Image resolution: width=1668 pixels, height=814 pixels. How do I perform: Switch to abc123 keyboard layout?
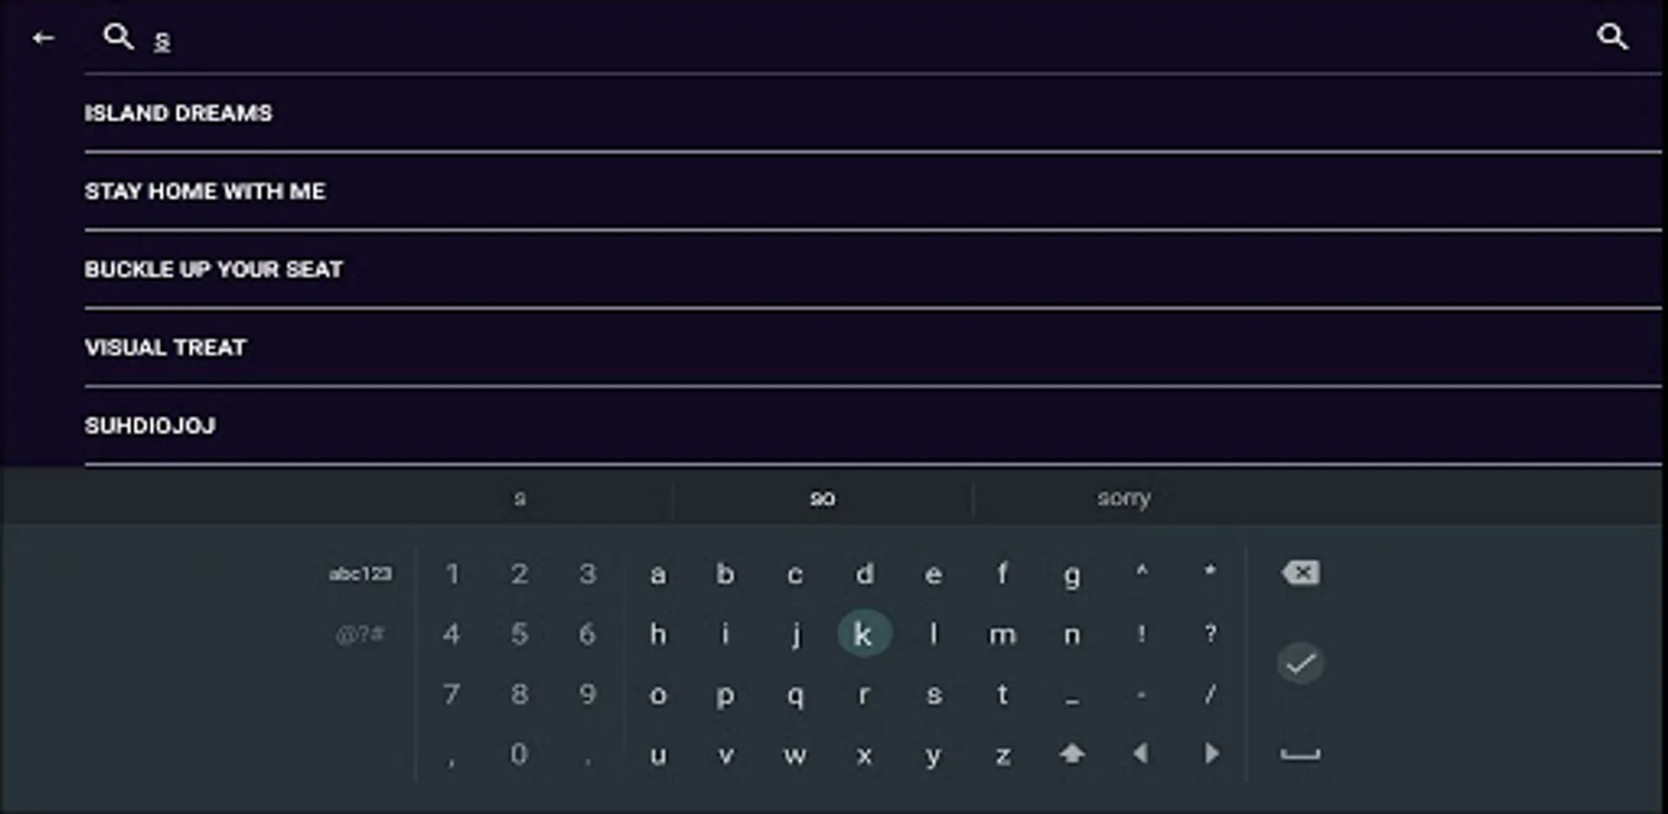pyautogui.click(x=360, y=573)
